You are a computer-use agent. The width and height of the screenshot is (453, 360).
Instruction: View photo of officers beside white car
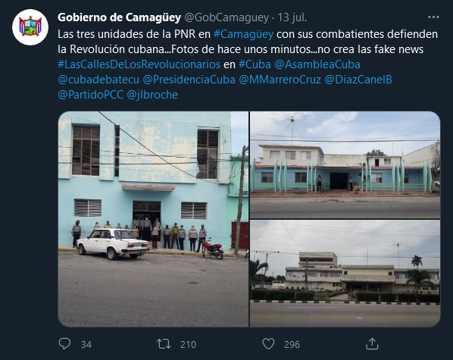pos(153,219)
